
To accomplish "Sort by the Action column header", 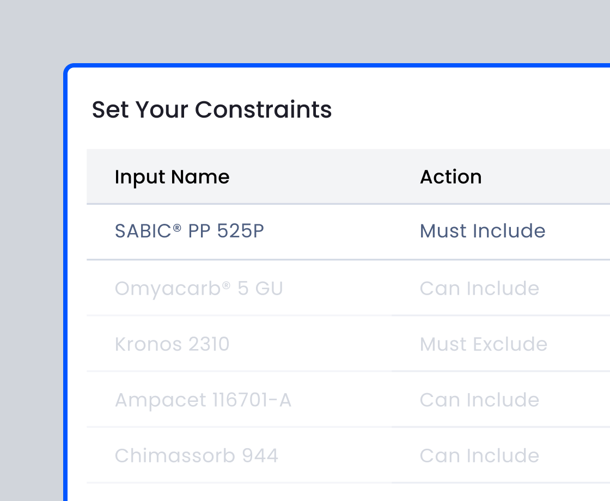I will pyautogui.click(x=450, y=177).
